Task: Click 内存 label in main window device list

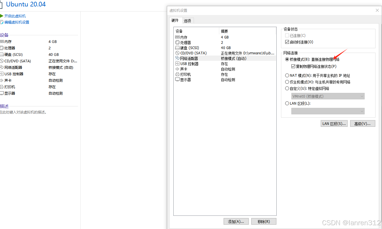Action: coord(8,42)
